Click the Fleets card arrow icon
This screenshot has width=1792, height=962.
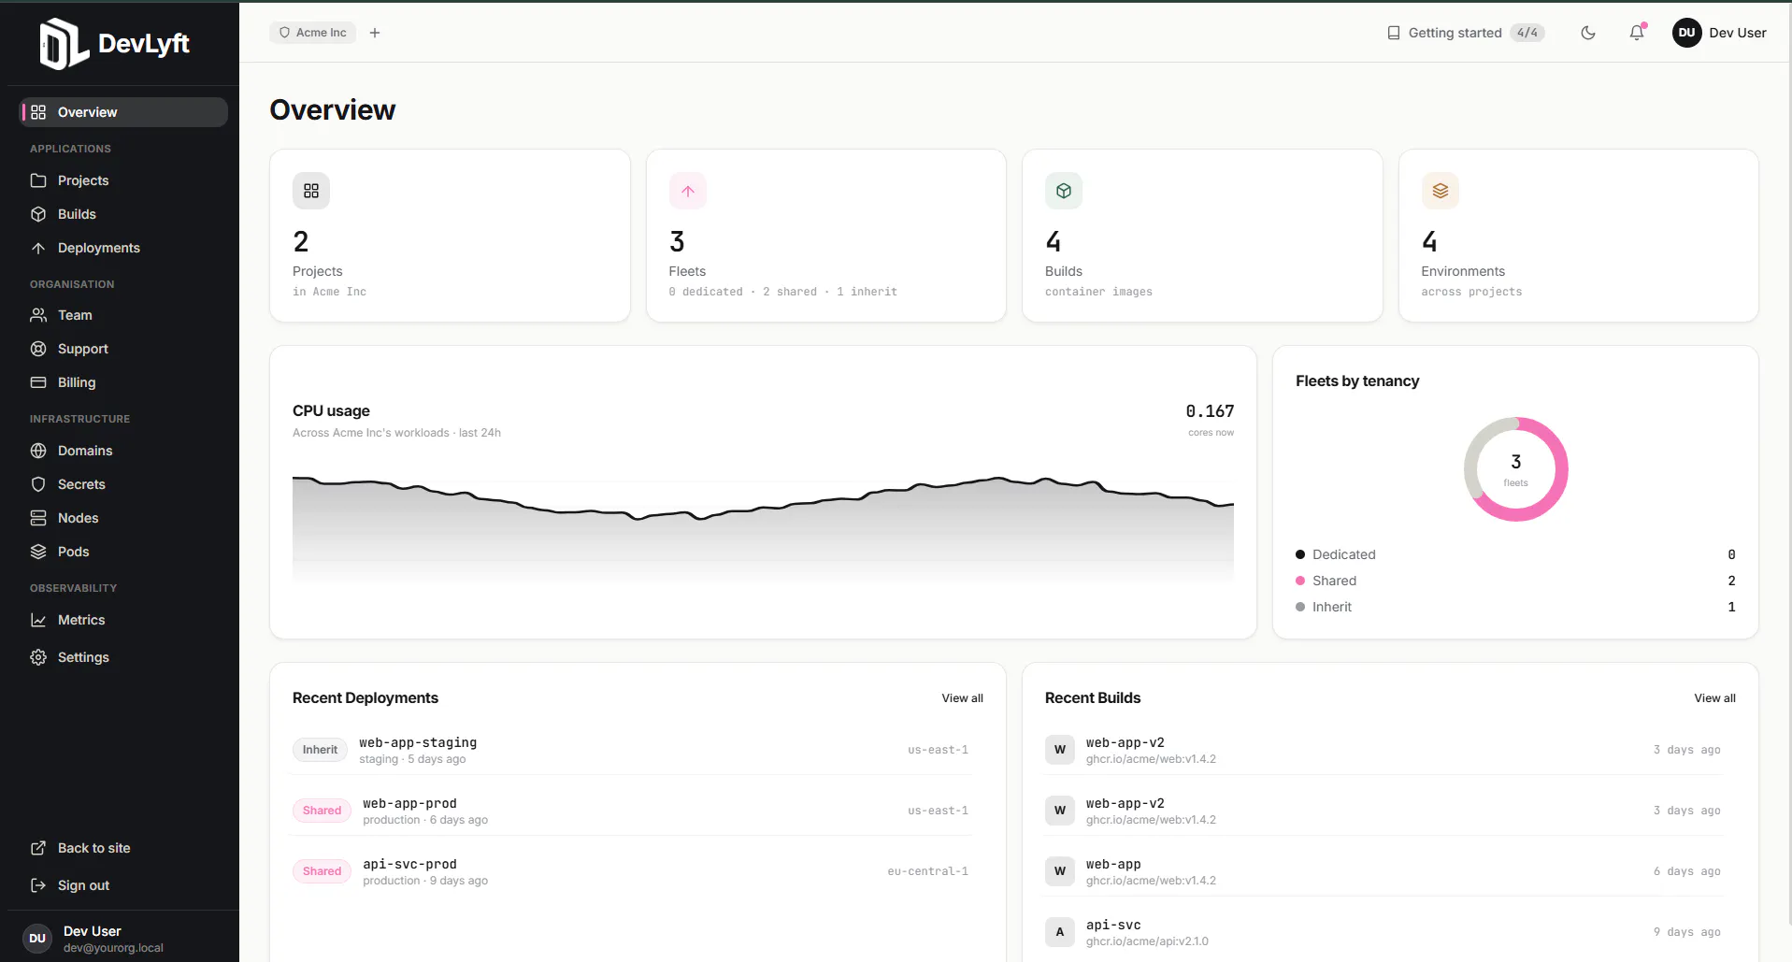pyautogui.click(x=688, y=191)
